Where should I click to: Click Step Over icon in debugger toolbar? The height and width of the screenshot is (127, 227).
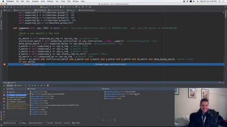29,85
